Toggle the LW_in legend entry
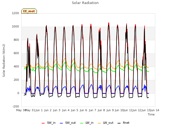171x128 pixels. click(87, 123)
